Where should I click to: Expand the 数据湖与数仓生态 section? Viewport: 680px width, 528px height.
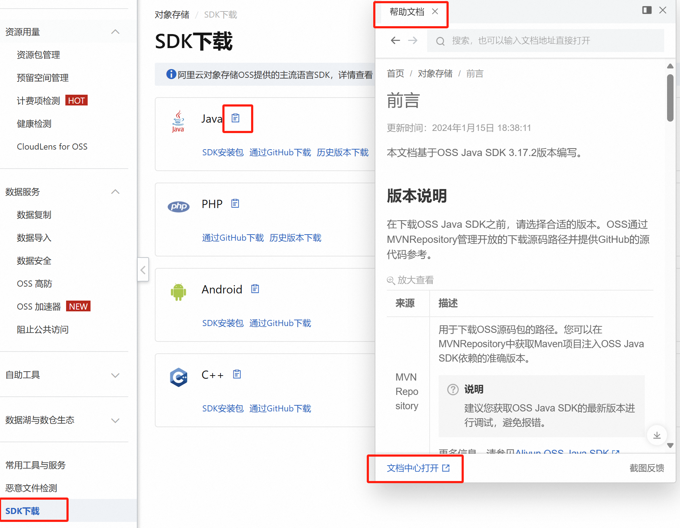tap(115, 420)
